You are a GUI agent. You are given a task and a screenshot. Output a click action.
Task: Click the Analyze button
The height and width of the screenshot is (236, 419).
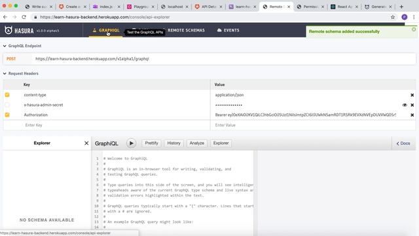point(196,143)
